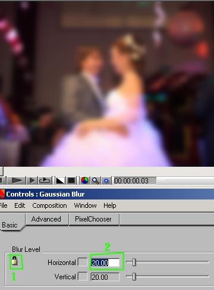Click the Vertical blur slider handle

134,276
